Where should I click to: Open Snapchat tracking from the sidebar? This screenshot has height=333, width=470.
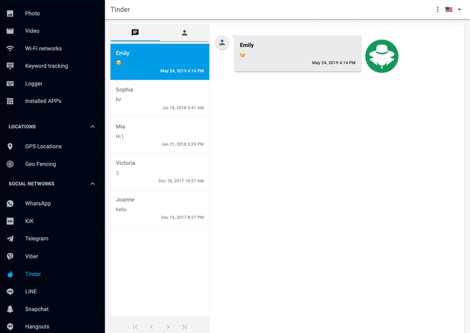pyautogui.click(x=10, y=309)
